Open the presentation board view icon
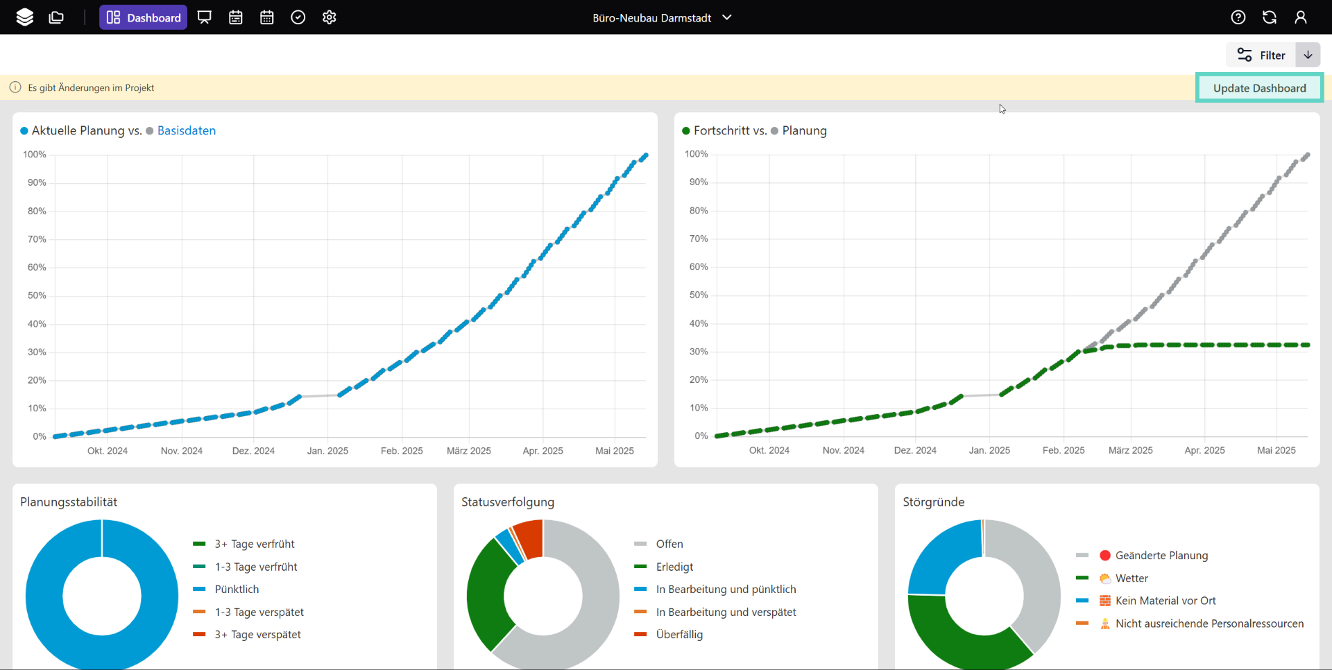 pos(205,17)
